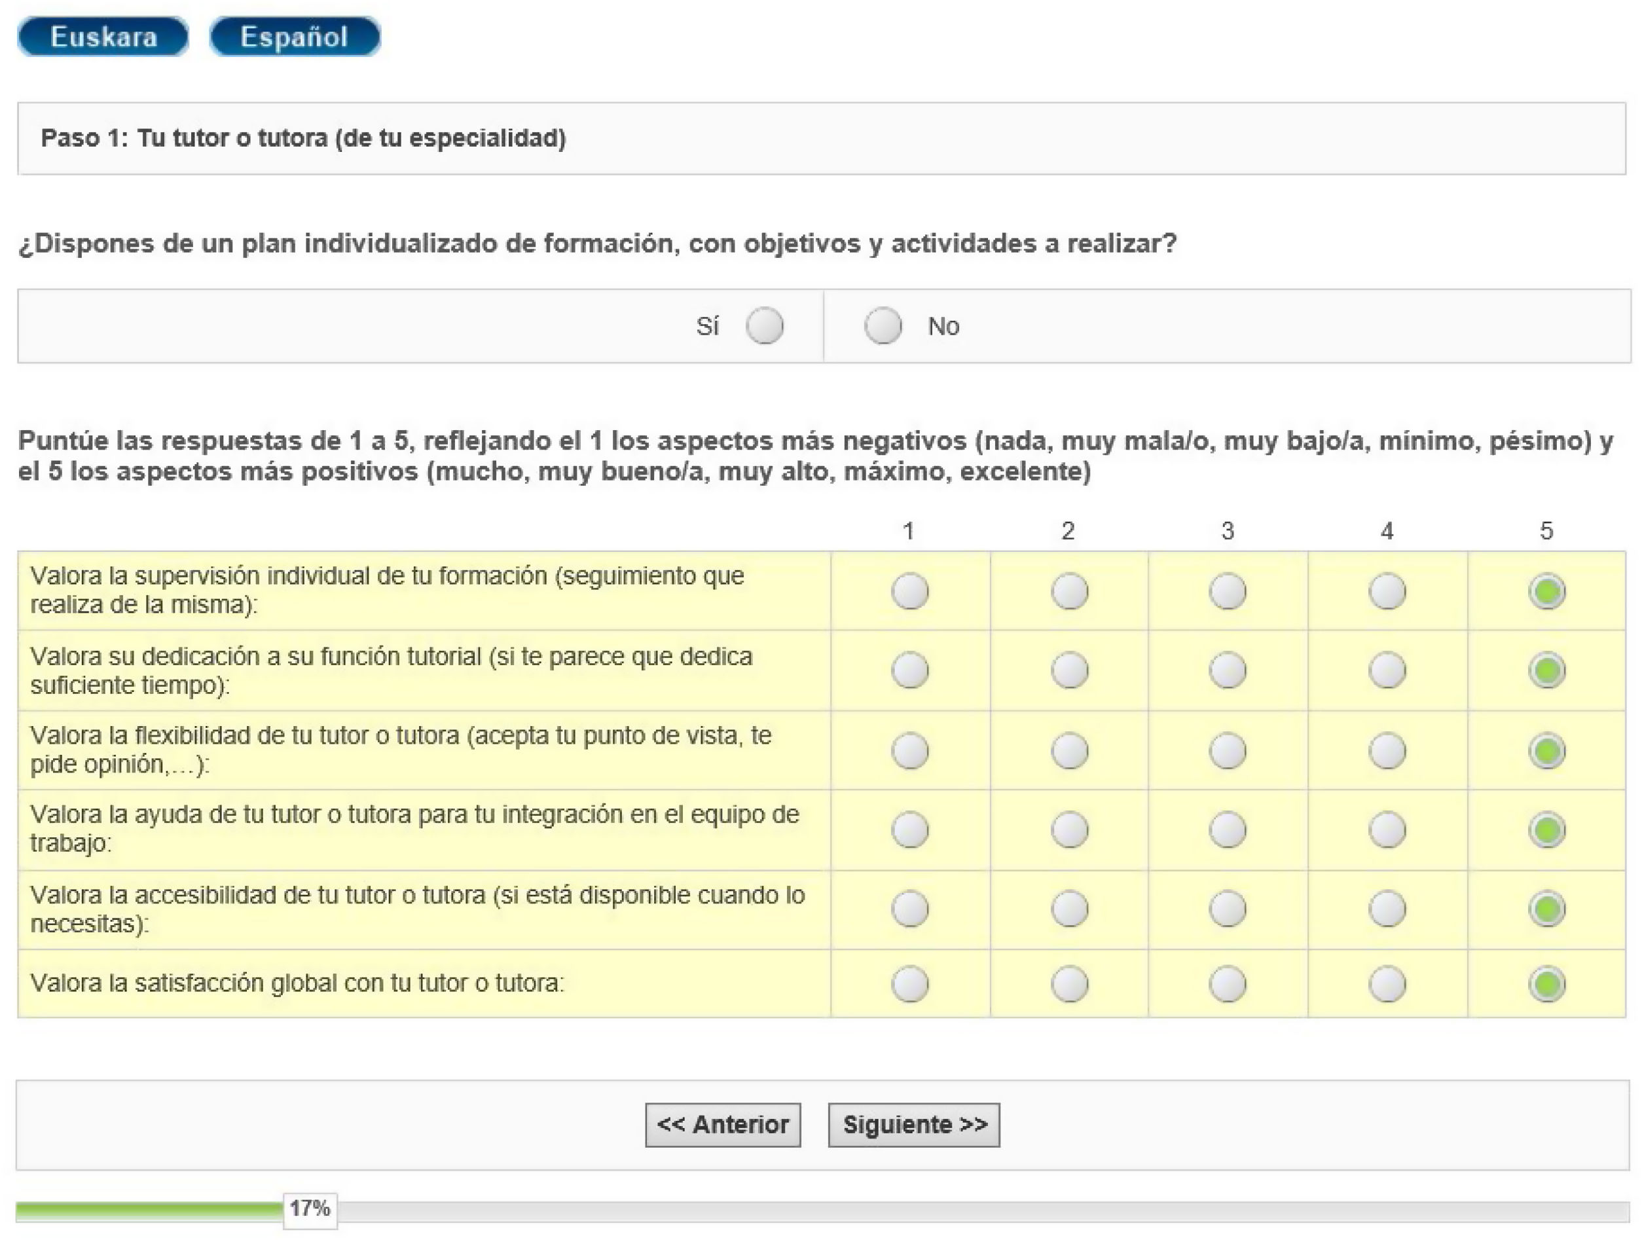Rate dedicación a función tutorial as 3
Screen dimensions: 1642x1240
1228,670
